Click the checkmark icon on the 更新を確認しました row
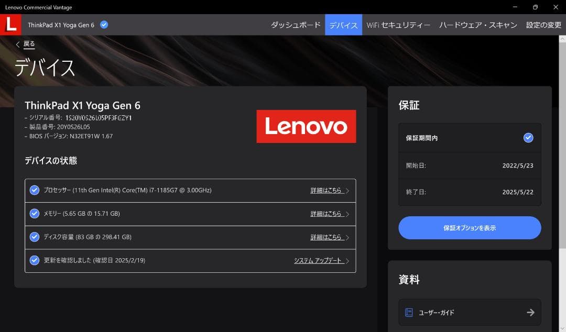The width and height of the screenshot is (566, 332). pyautogui.click(x=35, y=260)
